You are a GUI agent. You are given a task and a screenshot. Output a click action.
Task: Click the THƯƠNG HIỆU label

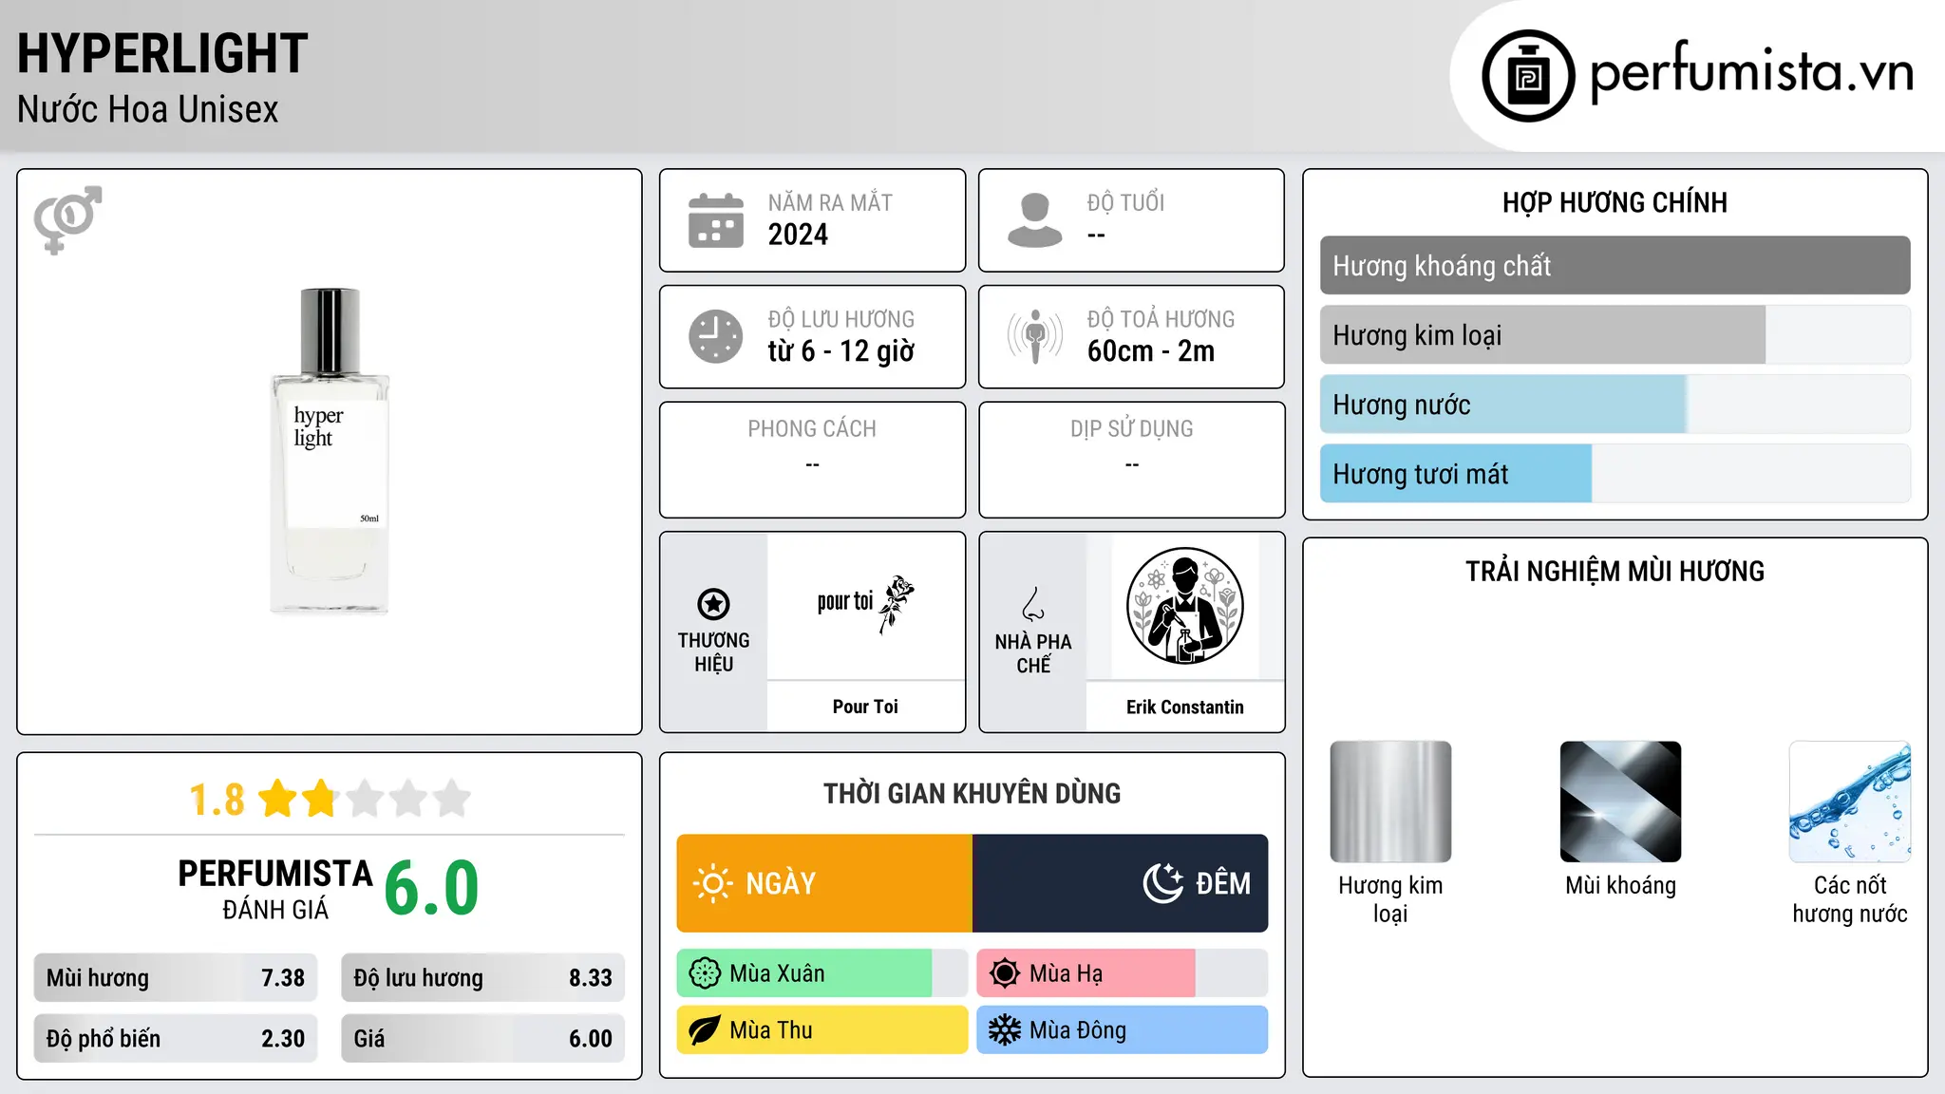(713, 652)
